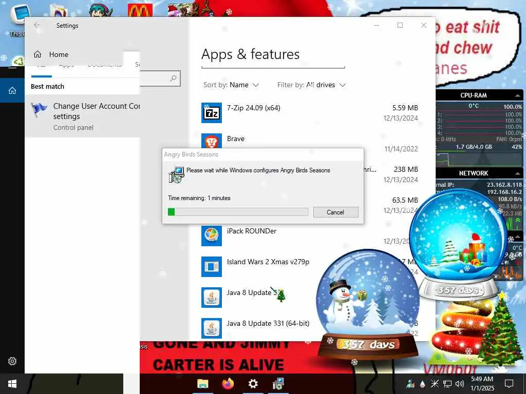The height and width of the screenshot is (394, 526).
Task: Click the Settings back arrow
Action: (x=37, y=25)
